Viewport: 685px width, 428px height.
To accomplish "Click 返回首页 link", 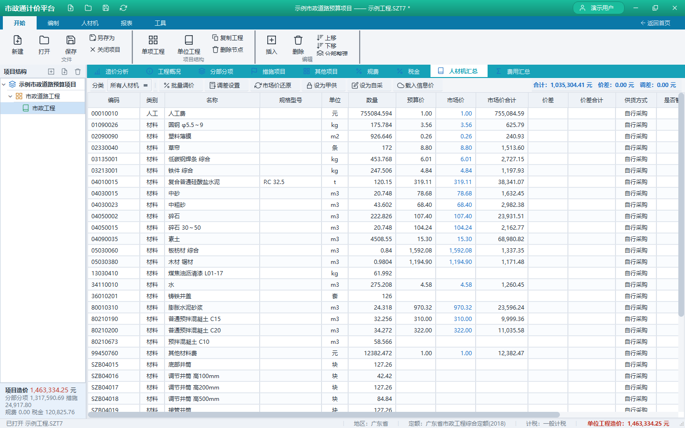I will pos(655,23).
